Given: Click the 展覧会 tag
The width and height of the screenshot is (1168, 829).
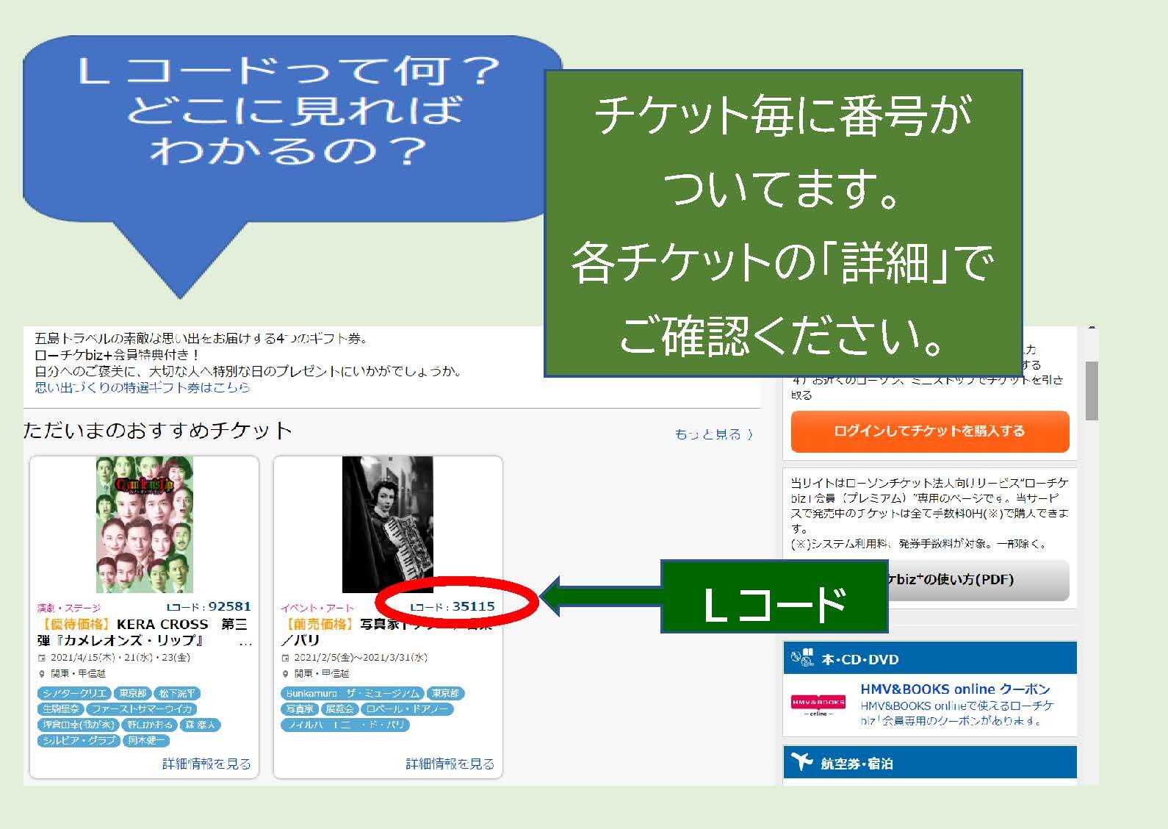Looking at the screenshot, I should coord(339,709).
